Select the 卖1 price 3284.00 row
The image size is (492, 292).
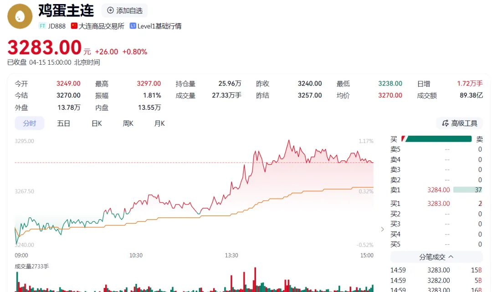[438, 190]
